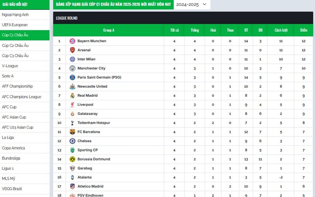Open the 2024-2025 season dropdown

coord(191,4)
